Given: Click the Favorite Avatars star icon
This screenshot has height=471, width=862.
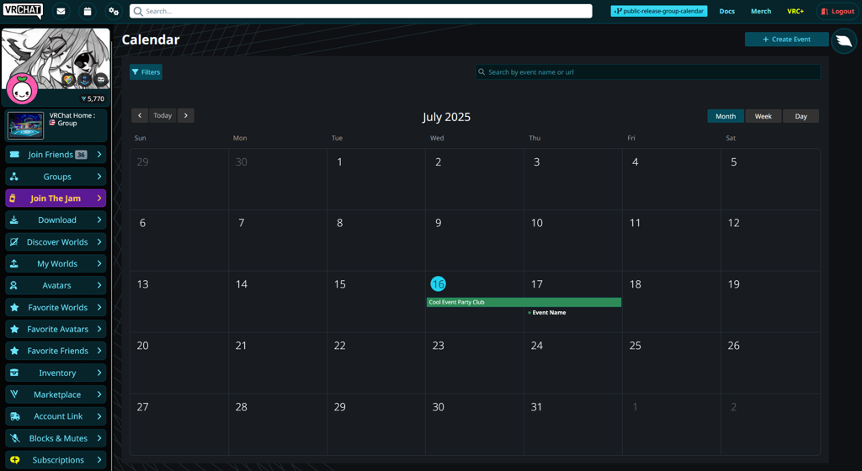Looking at the screenshot, I should click(x=15, y=330).
